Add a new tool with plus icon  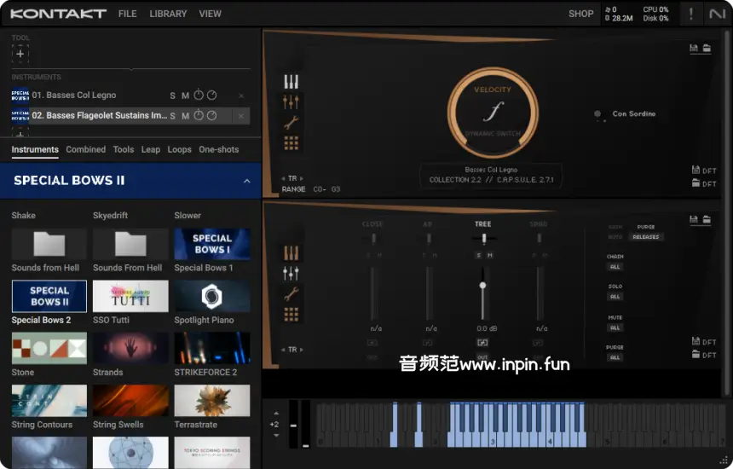20,54
